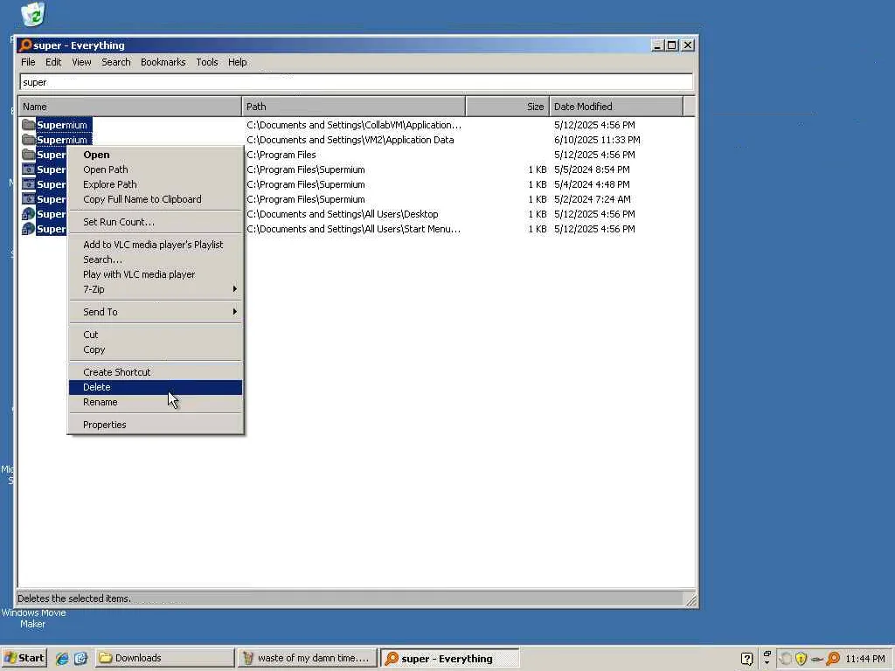Click Windows Movie Maker desktop label
Screen dimensions: 895x671
coord(33,619)
